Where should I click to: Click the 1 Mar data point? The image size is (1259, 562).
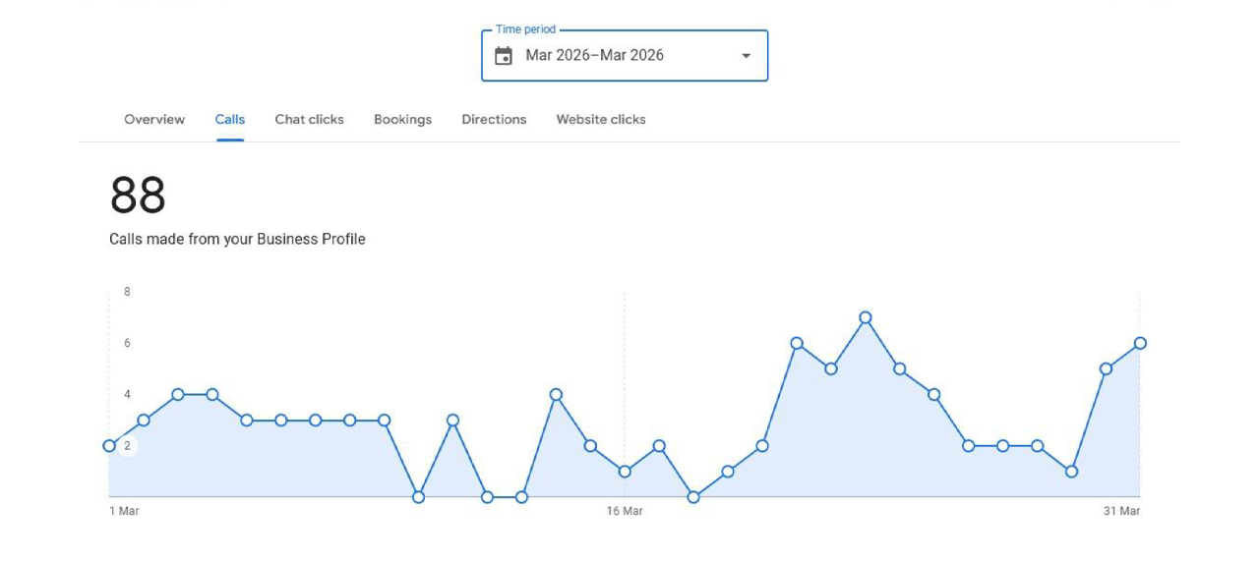(109, 446)
